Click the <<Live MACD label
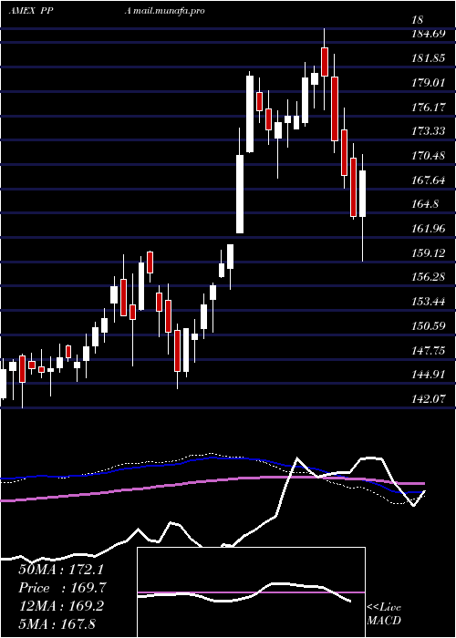Viewport: 456px width, 638px height. coord(384,614)
